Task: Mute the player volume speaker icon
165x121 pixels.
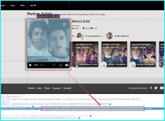Action: pos(67,65)
